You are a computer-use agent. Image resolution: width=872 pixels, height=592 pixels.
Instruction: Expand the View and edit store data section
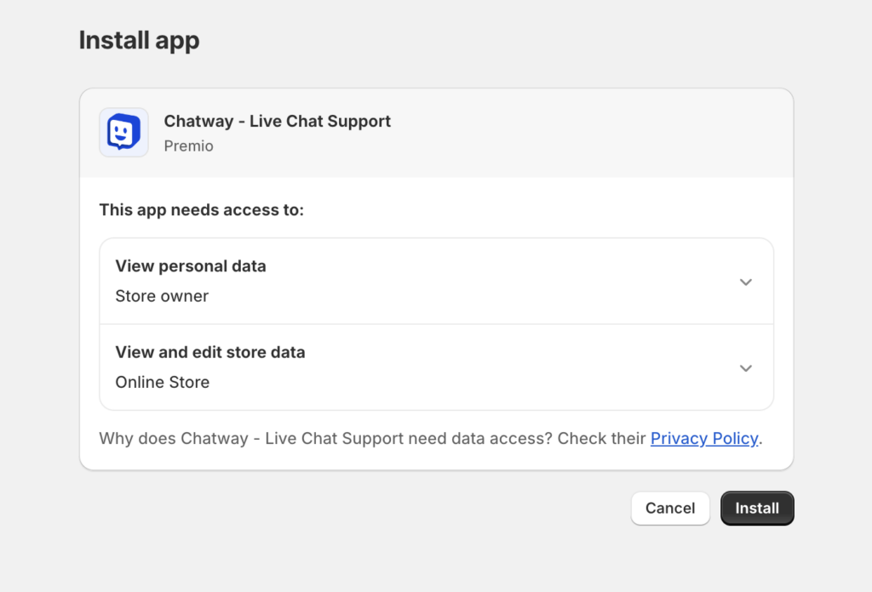click(746, 367)
